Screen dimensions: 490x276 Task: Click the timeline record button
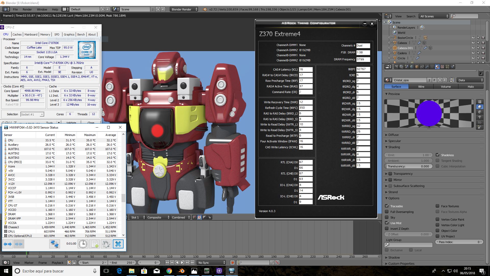point(232,263)
